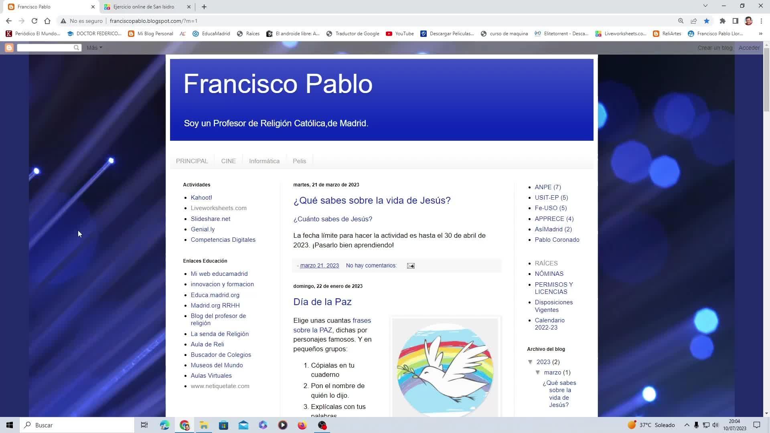This screenshot has height=433, width=770.
Task: Click the zoom magnifier icon in address bar
Action: [681, 21]
